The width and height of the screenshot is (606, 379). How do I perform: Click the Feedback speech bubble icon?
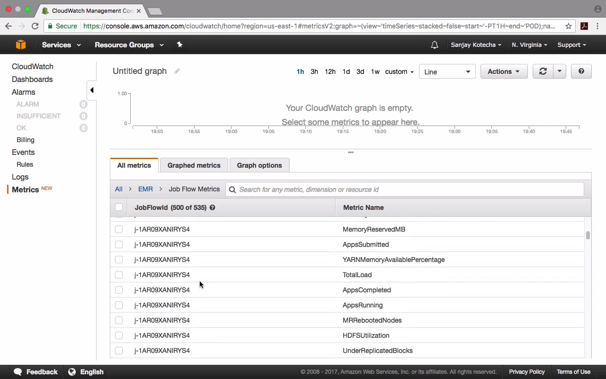18,372
